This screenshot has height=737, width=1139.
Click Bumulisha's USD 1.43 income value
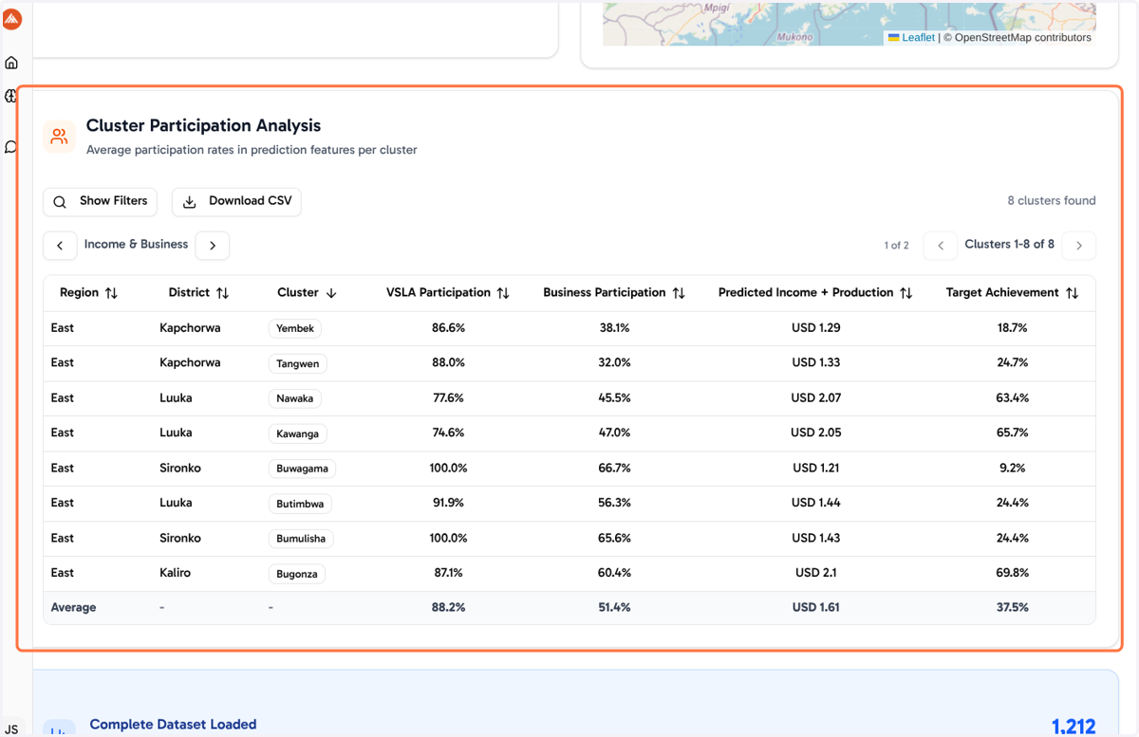(815, 539)
